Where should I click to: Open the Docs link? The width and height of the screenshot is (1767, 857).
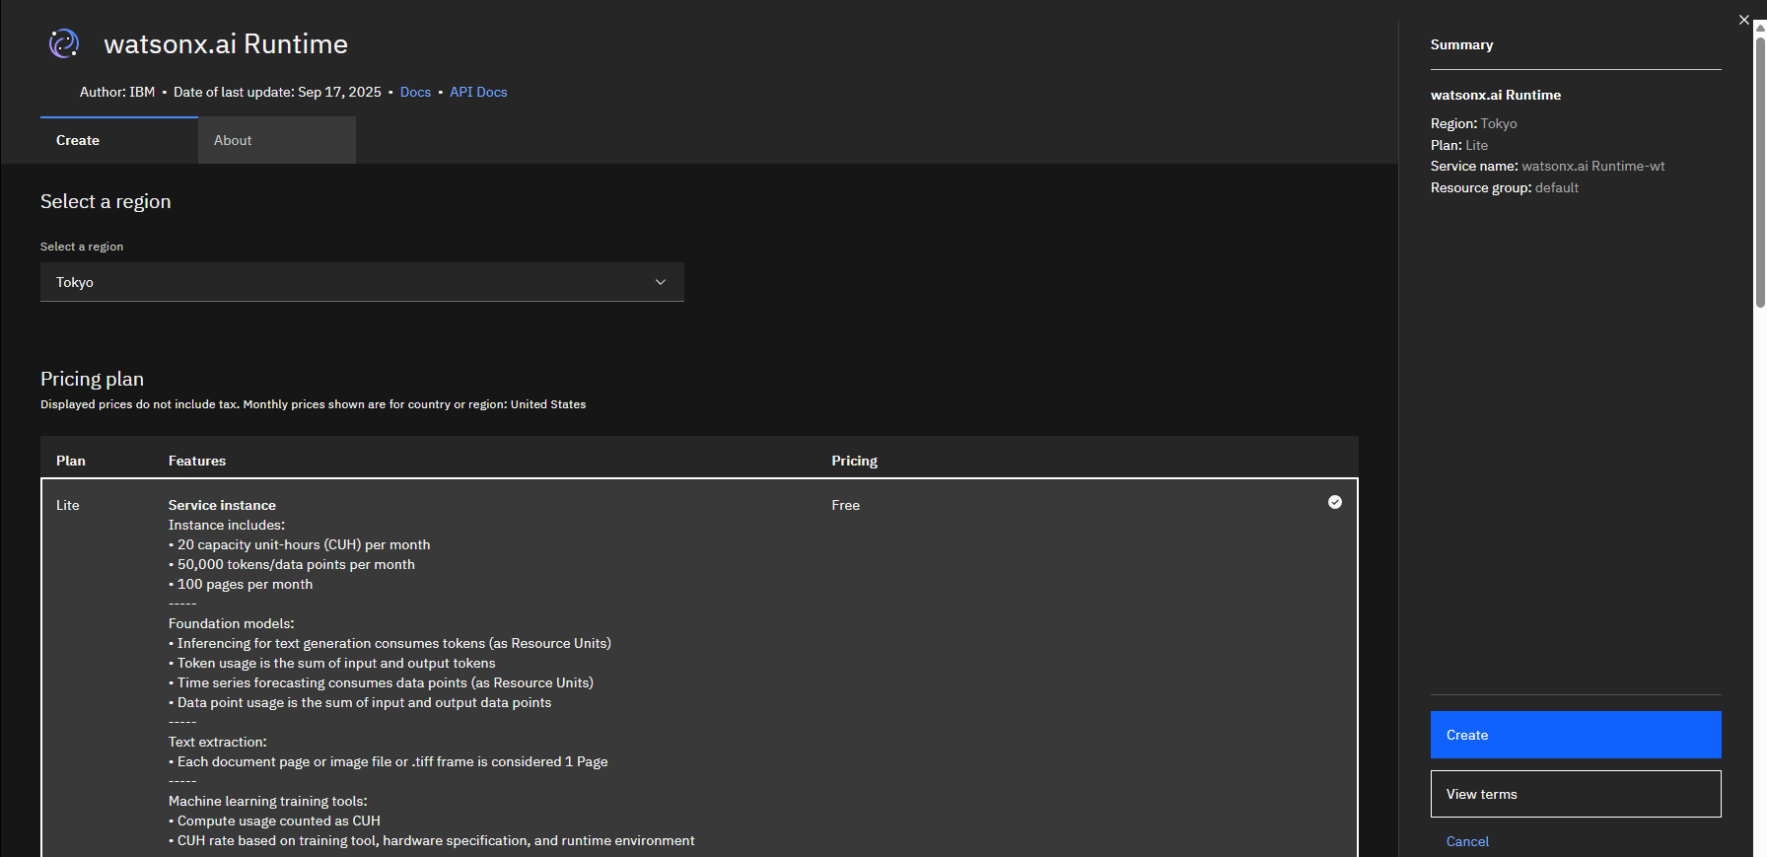click(x=415, y=92)
